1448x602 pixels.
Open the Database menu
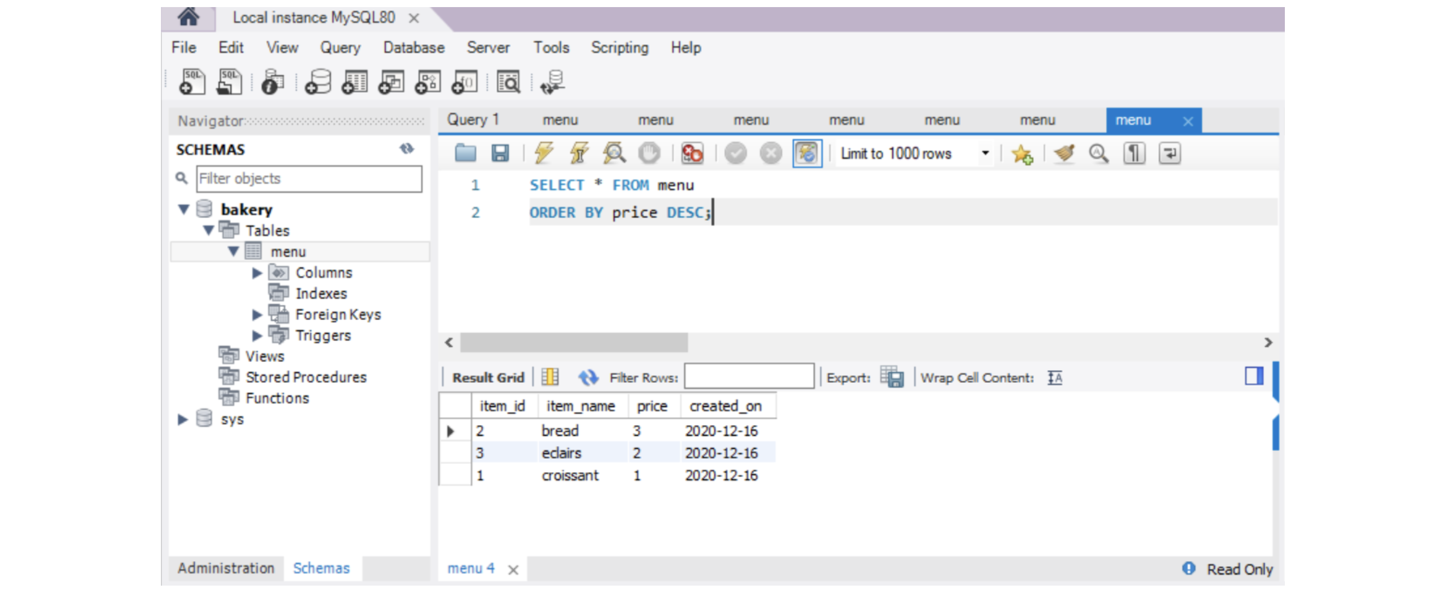(413, 48)
